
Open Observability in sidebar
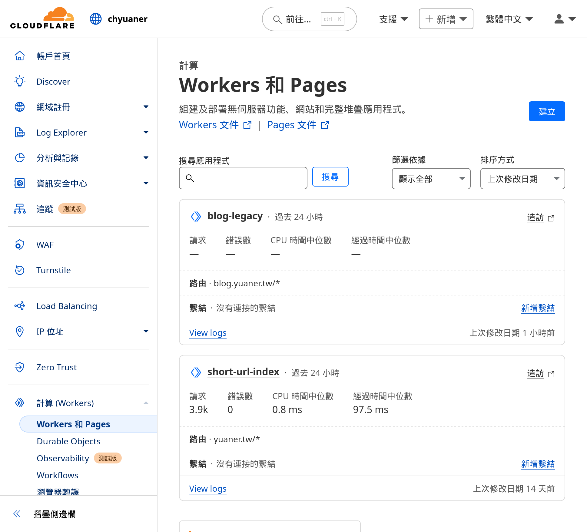[63, 458]
